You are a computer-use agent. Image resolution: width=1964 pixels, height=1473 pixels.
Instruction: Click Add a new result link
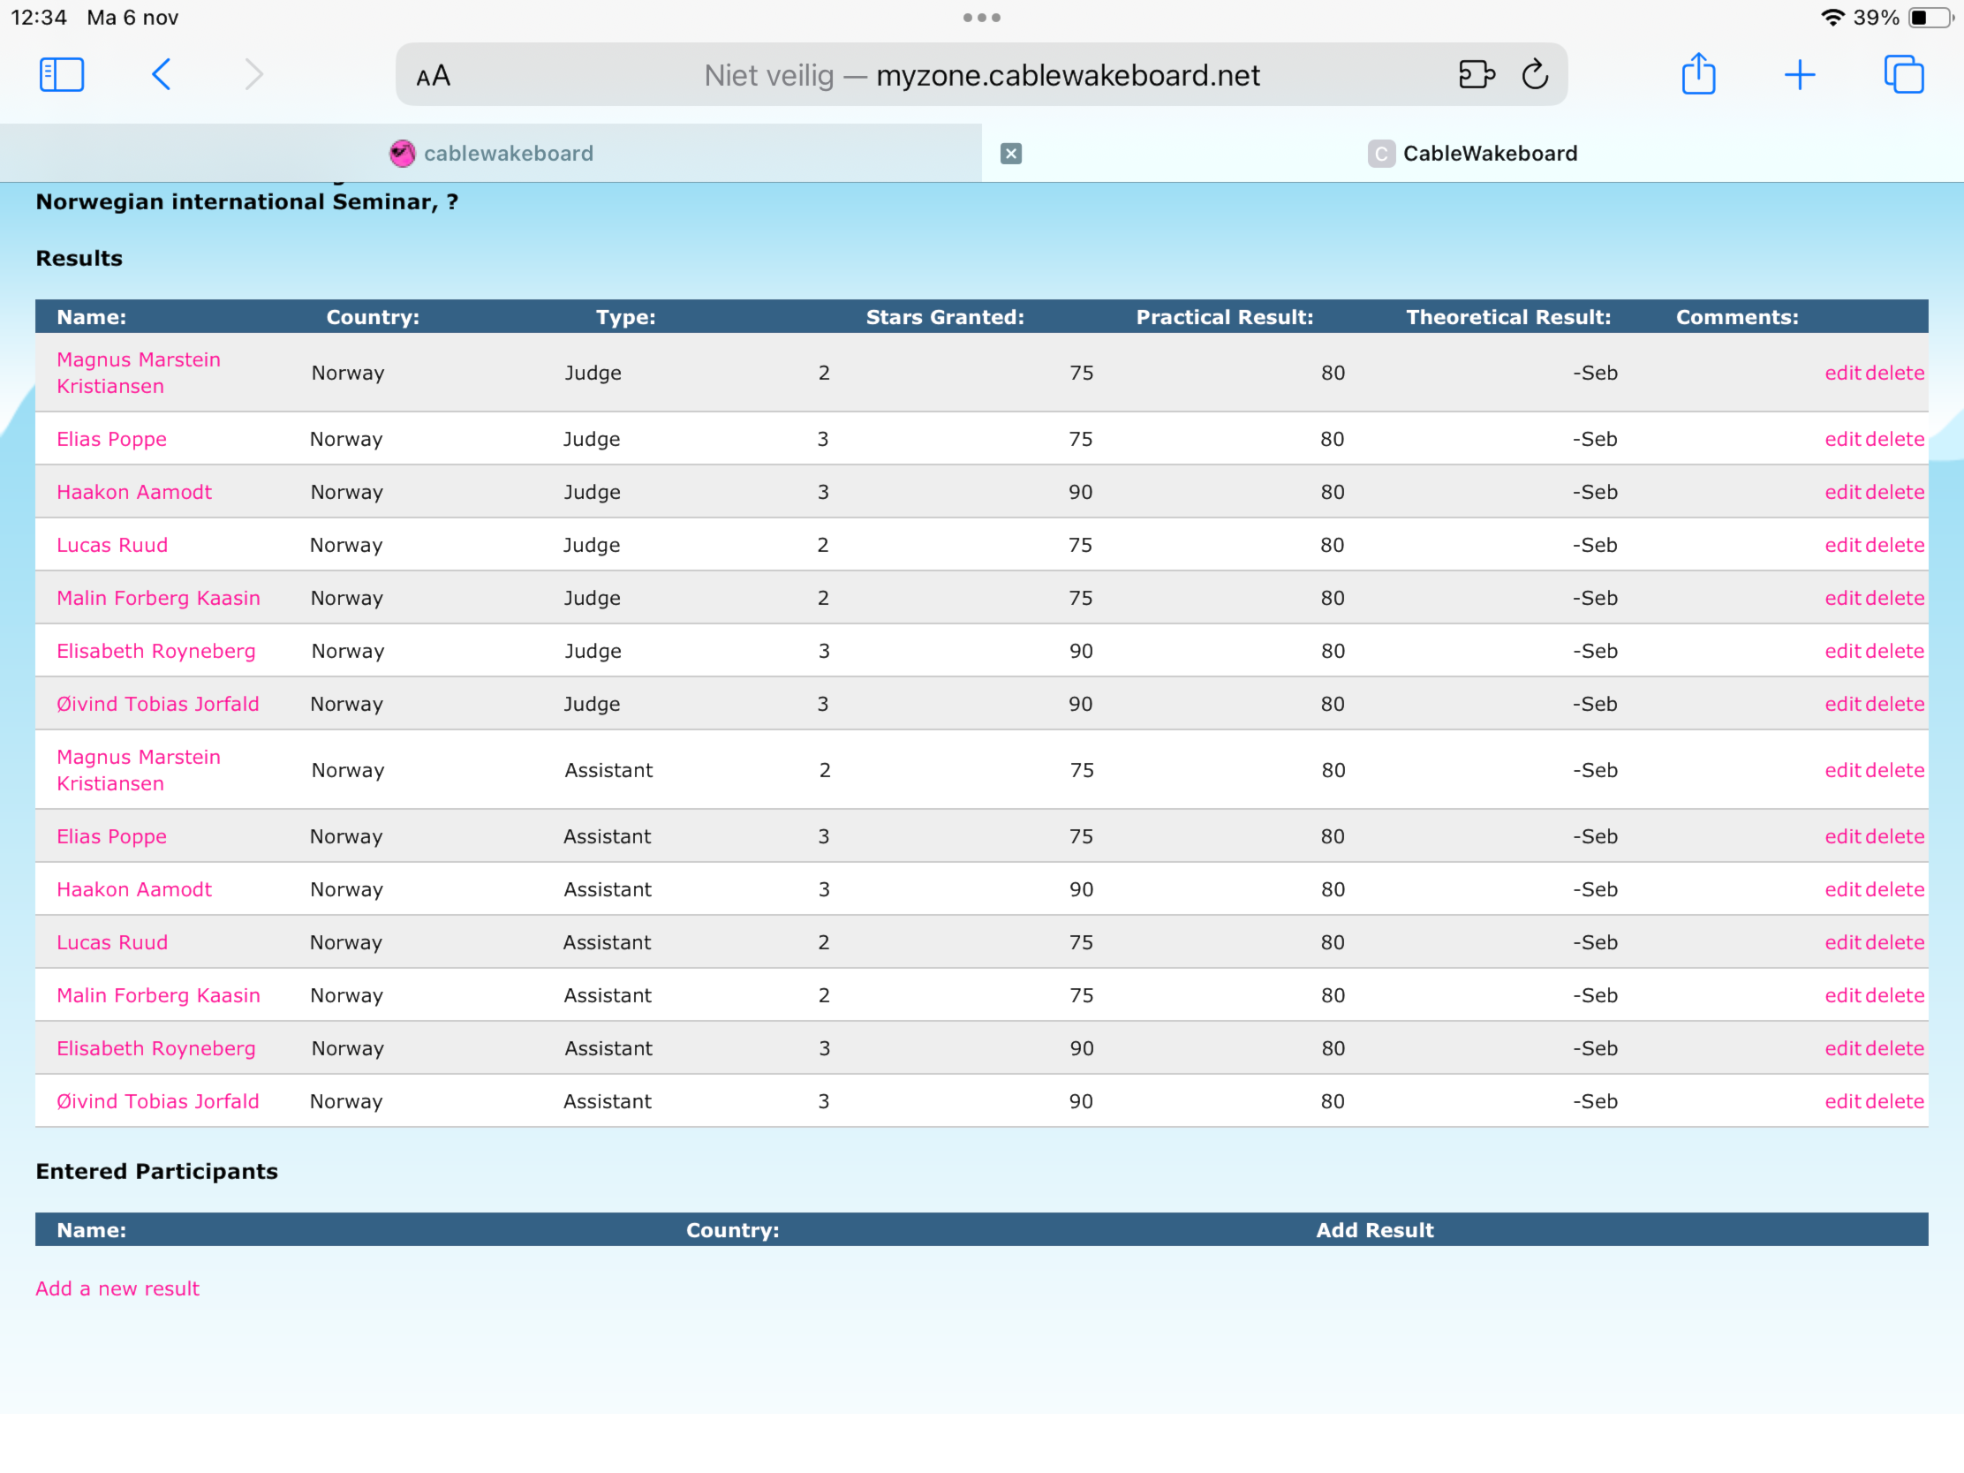pos(117,1288)
